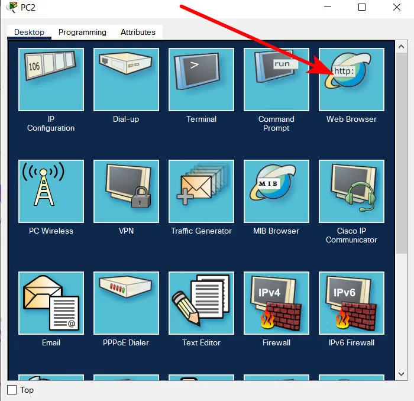Click the "Traffic Generator" label text
The image size is (414, 401).
(x=201, y=231)
